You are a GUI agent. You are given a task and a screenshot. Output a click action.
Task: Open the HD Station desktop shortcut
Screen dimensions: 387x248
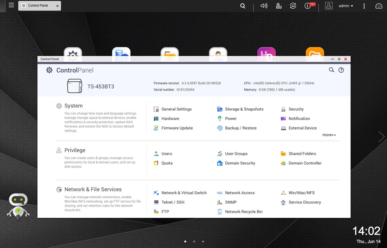pos(266,52)
